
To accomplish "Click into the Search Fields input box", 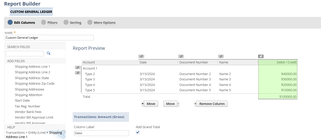I will pos(25,54).
